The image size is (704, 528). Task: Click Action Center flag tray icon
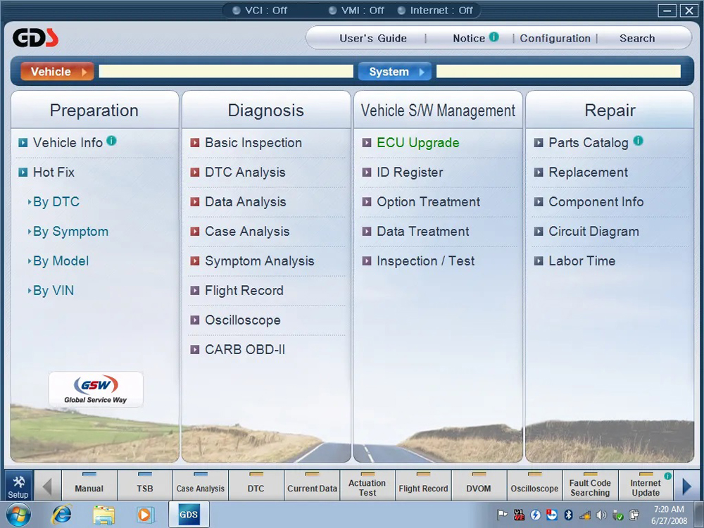coord(502,515)
